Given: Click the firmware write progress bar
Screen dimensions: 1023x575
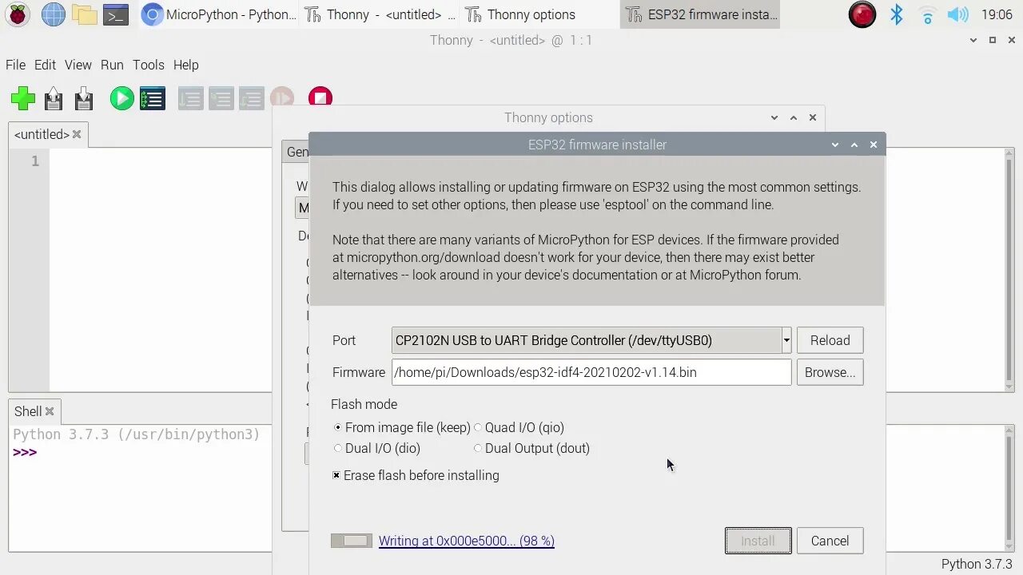Looking at the screenshot, I should (352, 541).
